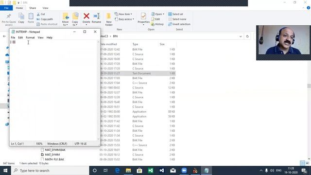Open Notepad's Format menu

coord(30,37)
